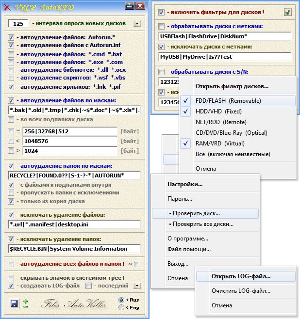Choose 'Открыть LOG-файл...' menu item
The width and height of the screenshot is (300, 319).
tap(246, 276)
